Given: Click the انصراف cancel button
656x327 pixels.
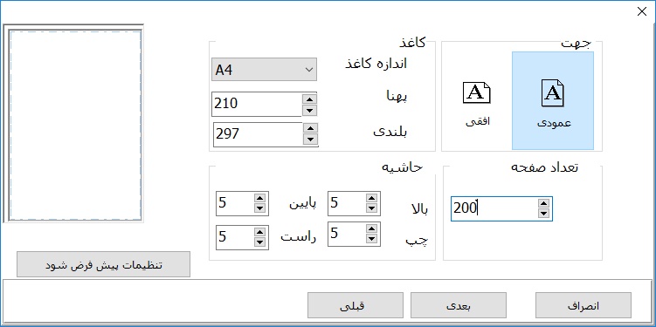Looking at the screenshot, I should click(583, 305).
